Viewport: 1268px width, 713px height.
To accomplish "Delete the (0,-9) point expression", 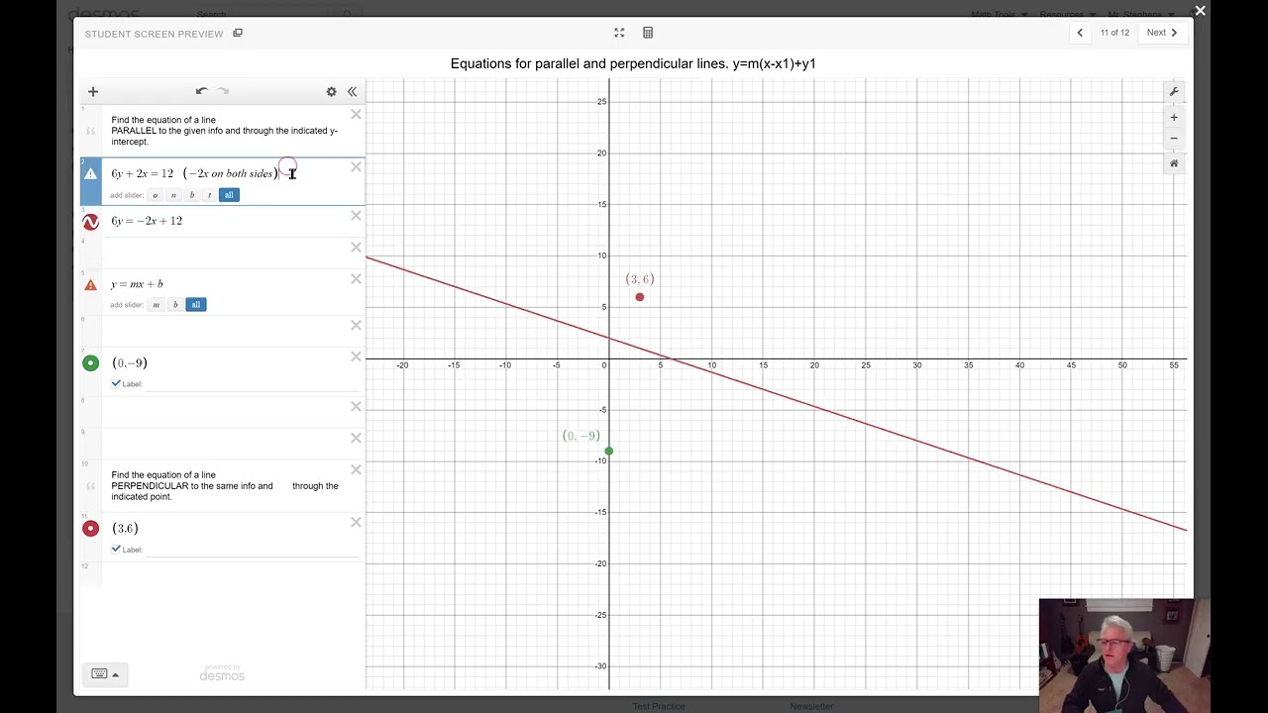I will point(356,357).
